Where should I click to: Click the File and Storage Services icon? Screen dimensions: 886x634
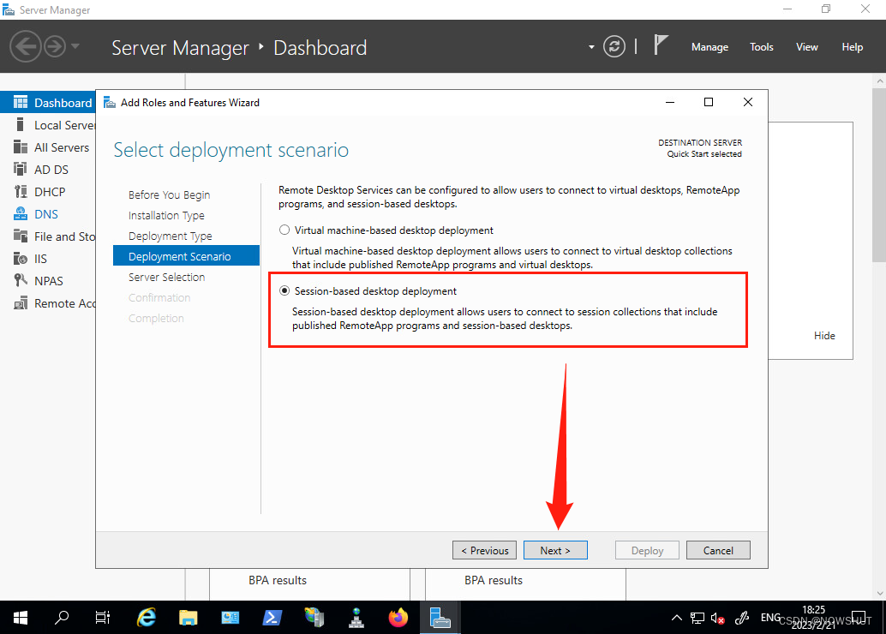click(21, 236)
